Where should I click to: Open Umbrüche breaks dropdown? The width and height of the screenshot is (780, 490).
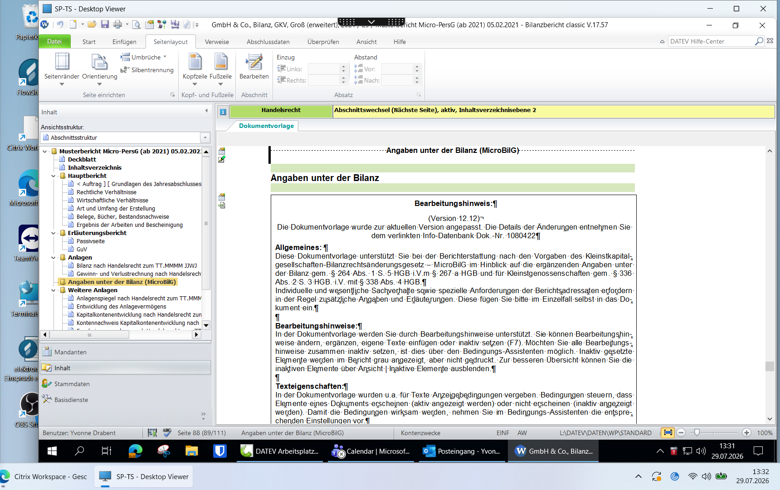click(x=143, y=57)
